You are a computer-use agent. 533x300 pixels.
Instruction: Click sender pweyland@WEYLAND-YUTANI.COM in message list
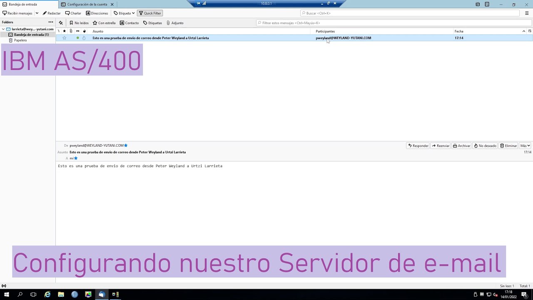(343, 38)
